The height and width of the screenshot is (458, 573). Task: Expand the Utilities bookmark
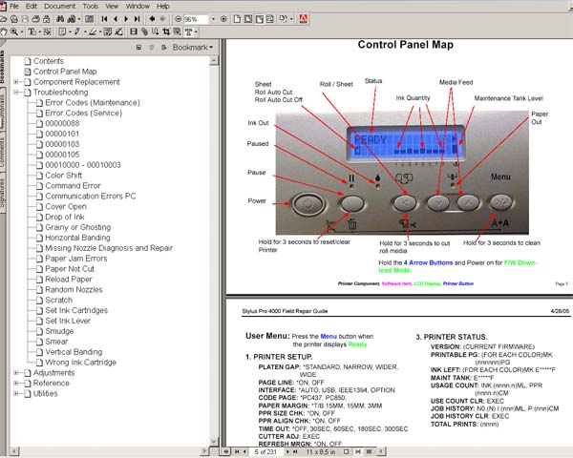pyautogui.click(x=16, y=394)
